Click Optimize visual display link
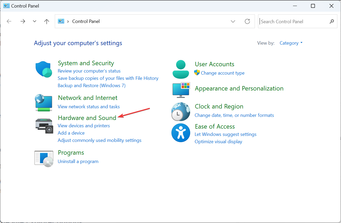 (218, 142)
